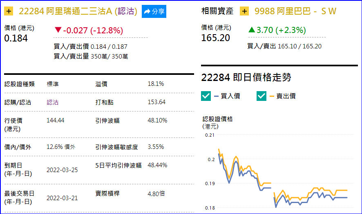Click the 行使價 value 144.44
Screen dimensions: 362x214
56,120
